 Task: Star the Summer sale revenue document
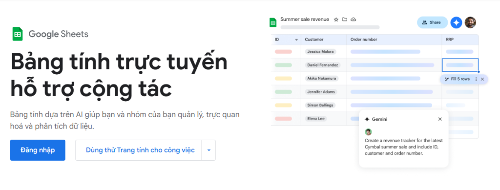click(336, 20)
